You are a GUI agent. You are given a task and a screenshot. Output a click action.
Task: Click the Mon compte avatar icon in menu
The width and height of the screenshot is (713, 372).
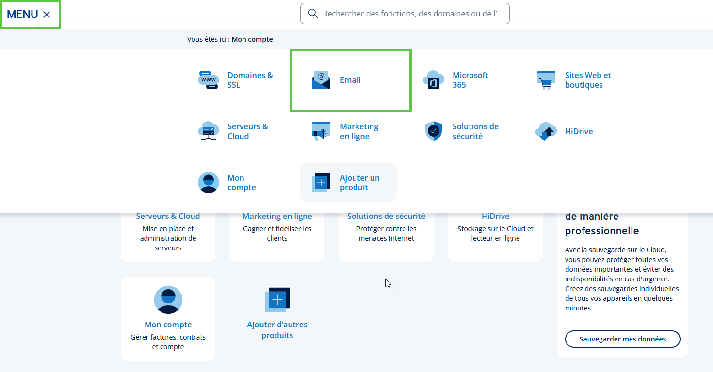(x=209, y=183)
